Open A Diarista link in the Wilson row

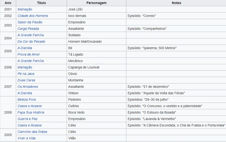pyautogui.click(x=25, y=93)
